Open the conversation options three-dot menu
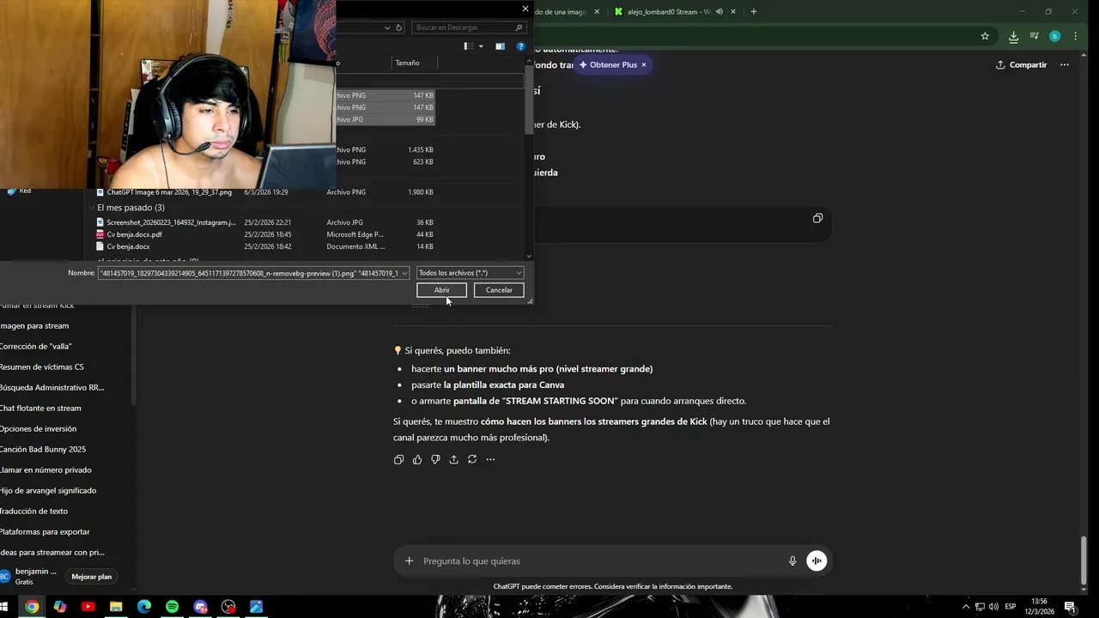1099x618 pixels. click(x=1065, y=64)
